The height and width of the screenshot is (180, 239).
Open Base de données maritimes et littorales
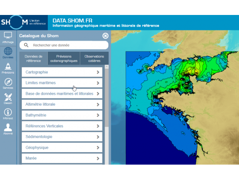coord(62,94)
